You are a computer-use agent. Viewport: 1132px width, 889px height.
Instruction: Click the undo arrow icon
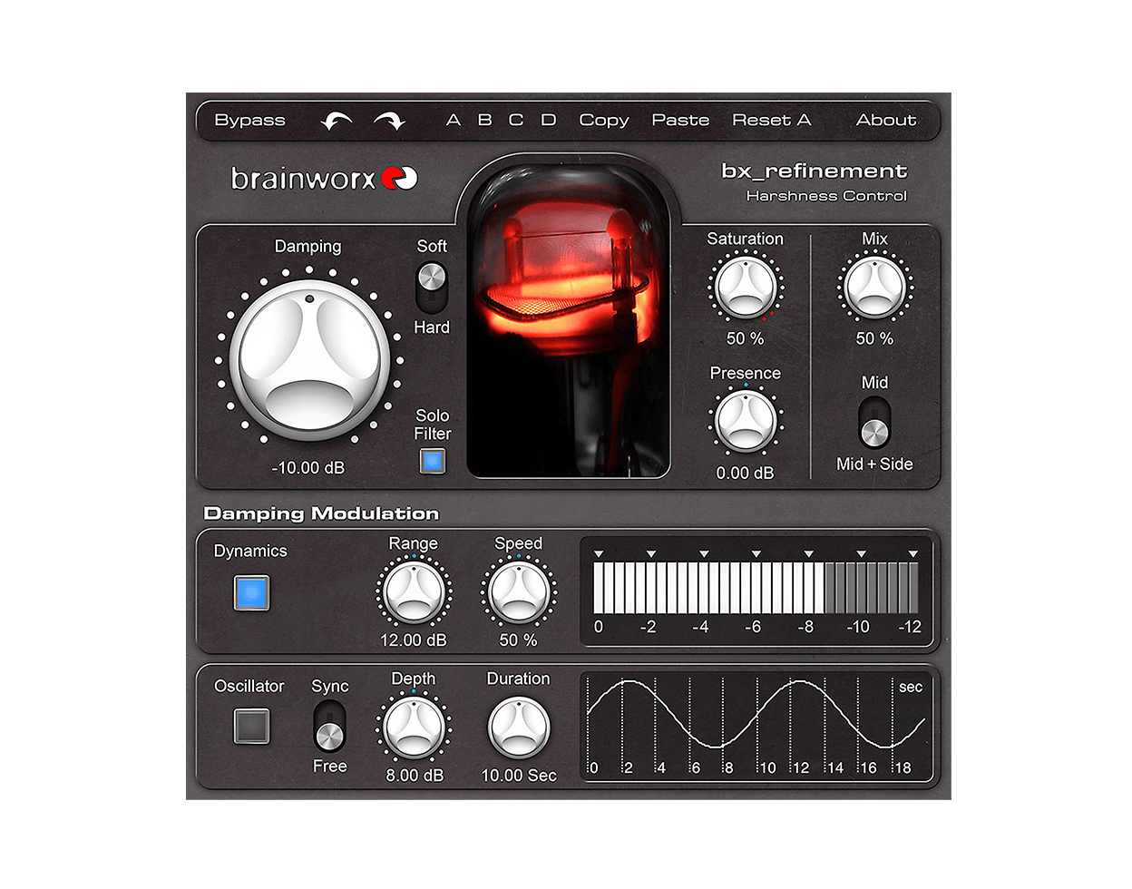click(336, 120)
